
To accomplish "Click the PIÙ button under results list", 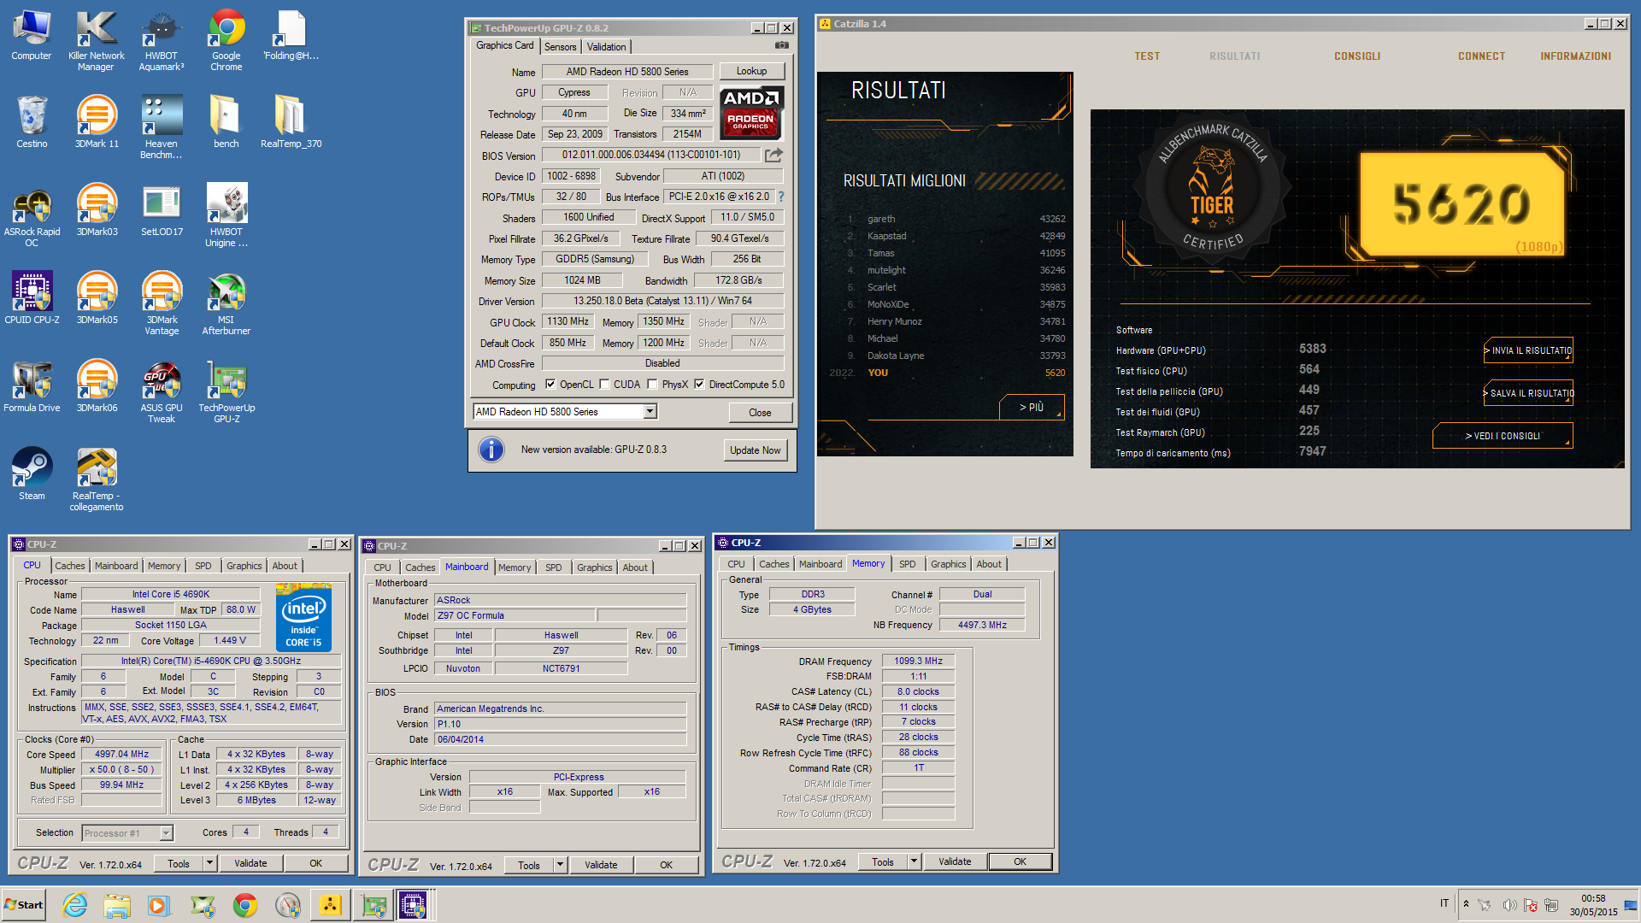I will (1032, 408).
